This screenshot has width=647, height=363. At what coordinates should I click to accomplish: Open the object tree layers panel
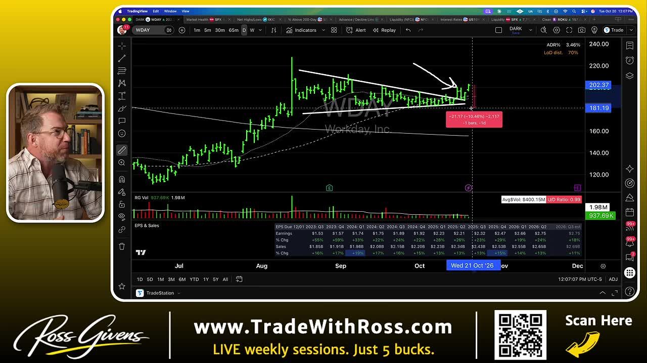tap(629, 76)
